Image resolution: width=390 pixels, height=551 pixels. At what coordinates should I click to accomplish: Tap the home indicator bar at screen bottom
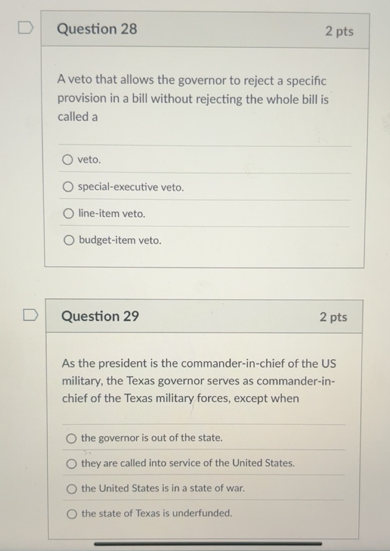[208, 543]
